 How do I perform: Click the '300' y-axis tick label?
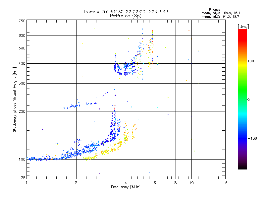22,84
